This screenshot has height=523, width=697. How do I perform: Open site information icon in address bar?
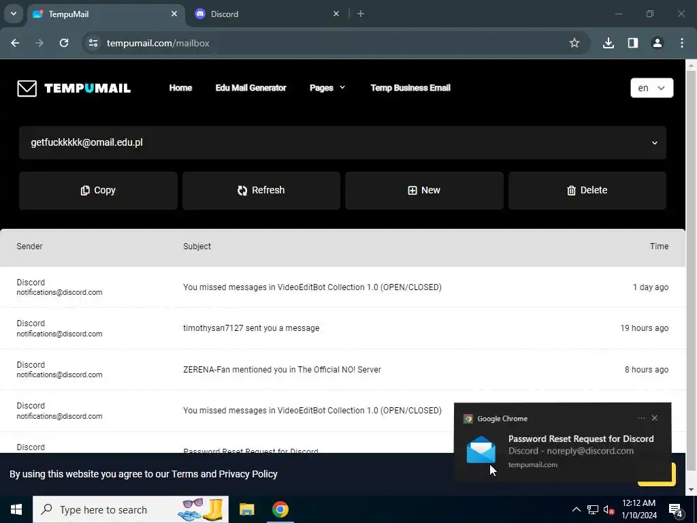point(93,43)
